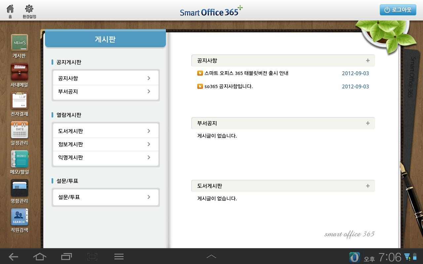Click date 2012-09-03 of so365 post
The width and height of the screenshot is (423, 264).
[x=355, y=86]
